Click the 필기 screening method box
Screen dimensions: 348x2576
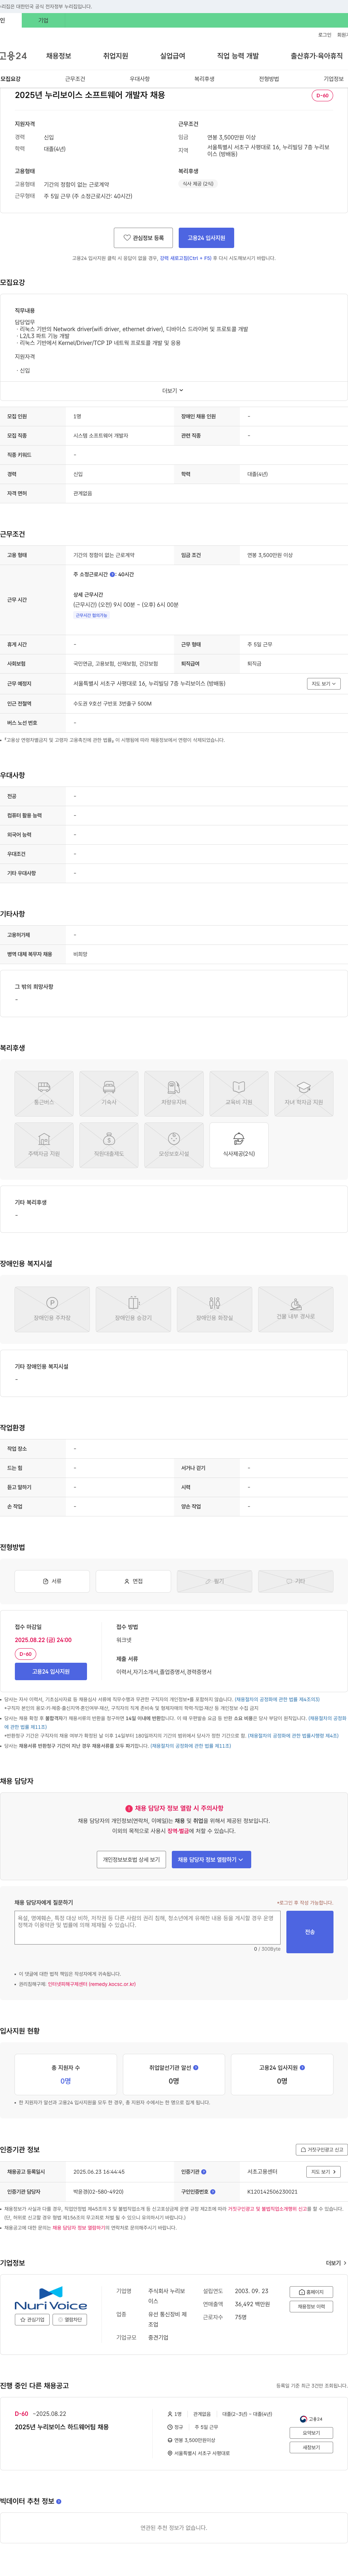pyautogui.click(x=214, y=1581)
